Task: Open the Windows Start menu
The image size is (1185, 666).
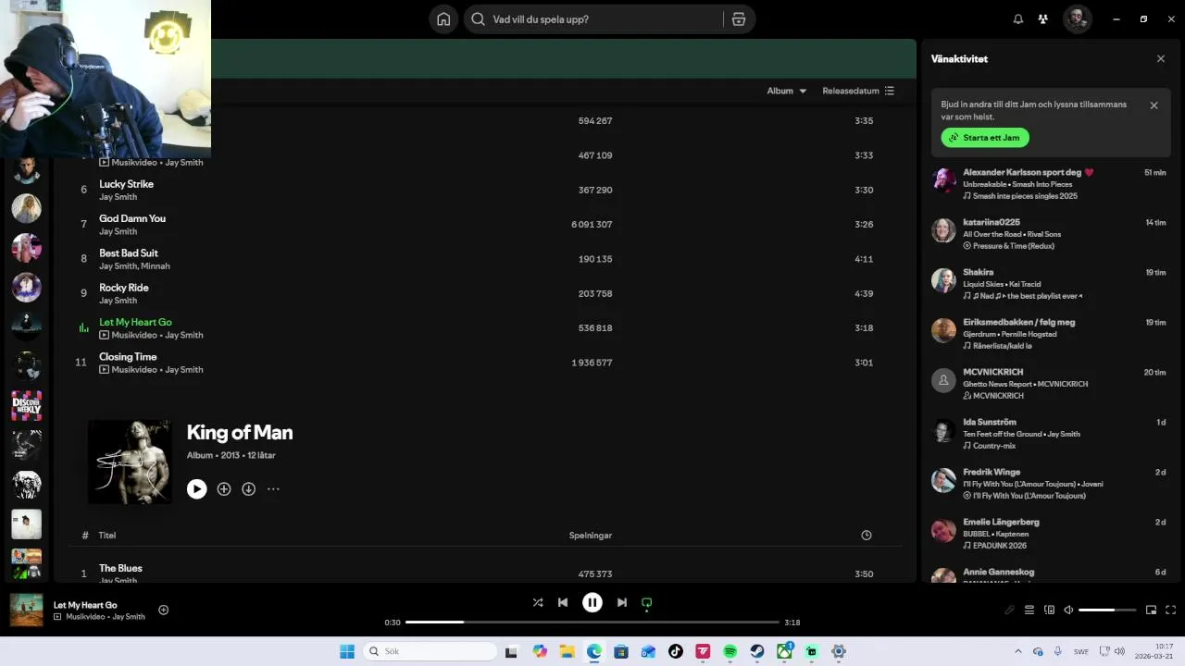Action: [x=347, y=651]
